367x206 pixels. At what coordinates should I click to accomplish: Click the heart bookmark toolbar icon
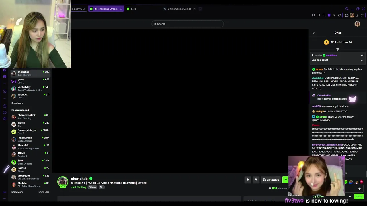(339, 15)
